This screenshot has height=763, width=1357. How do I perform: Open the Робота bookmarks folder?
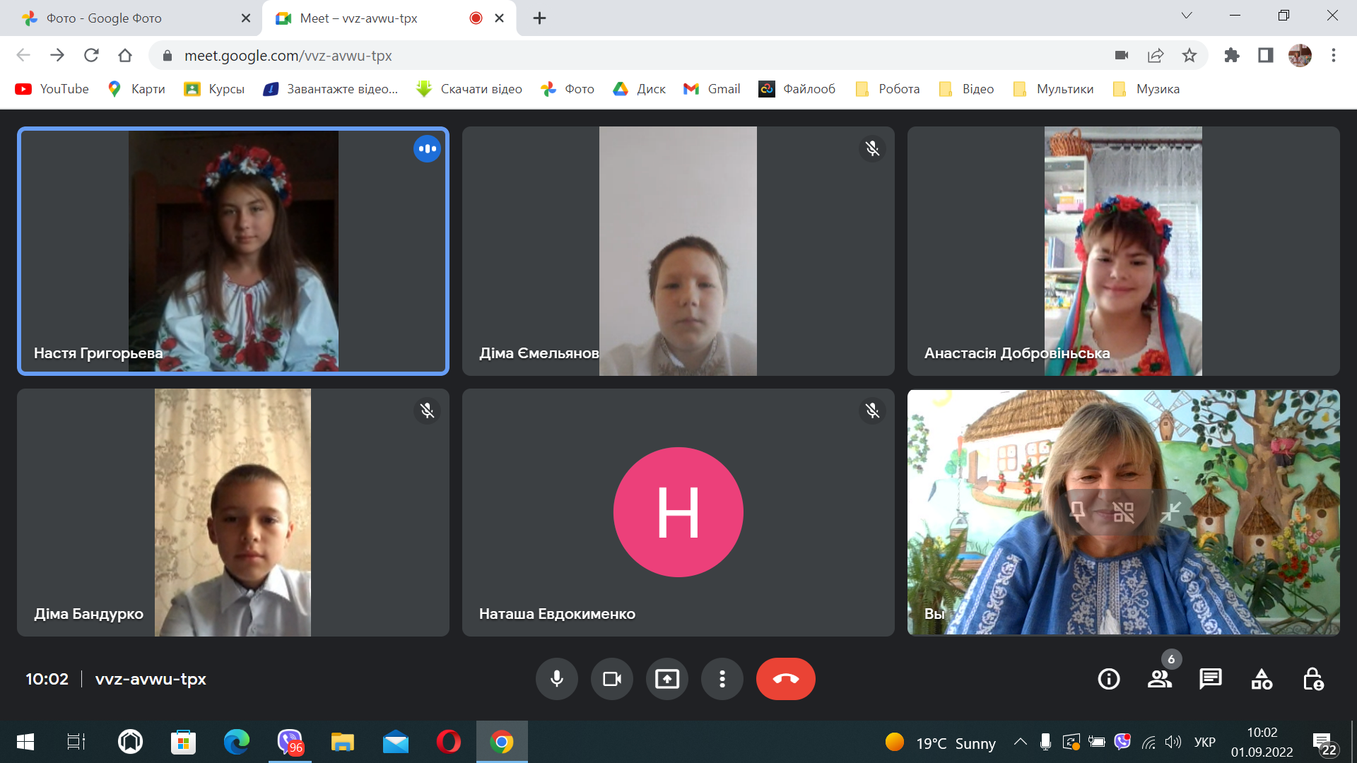pos(888,89)
